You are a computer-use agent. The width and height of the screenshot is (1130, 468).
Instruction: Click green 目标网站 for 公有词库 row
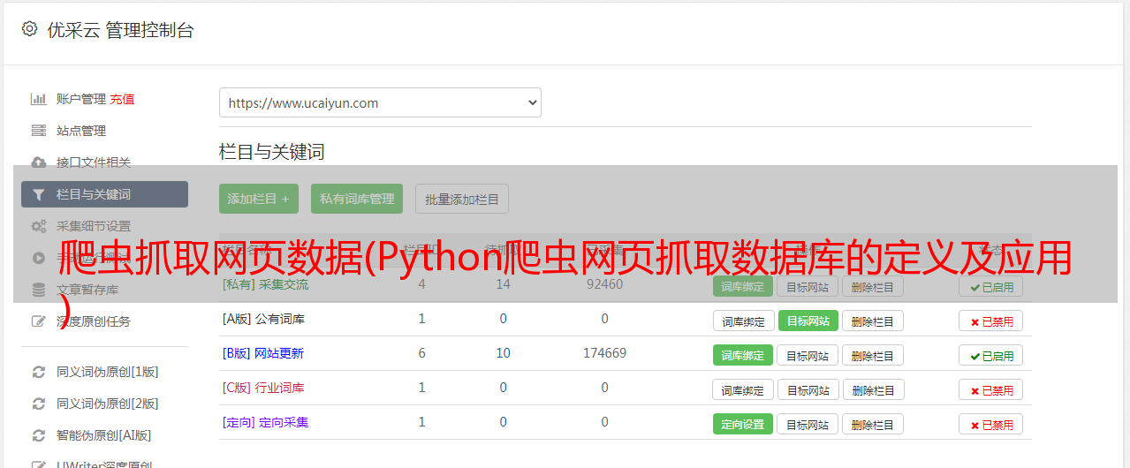[808, 321]
